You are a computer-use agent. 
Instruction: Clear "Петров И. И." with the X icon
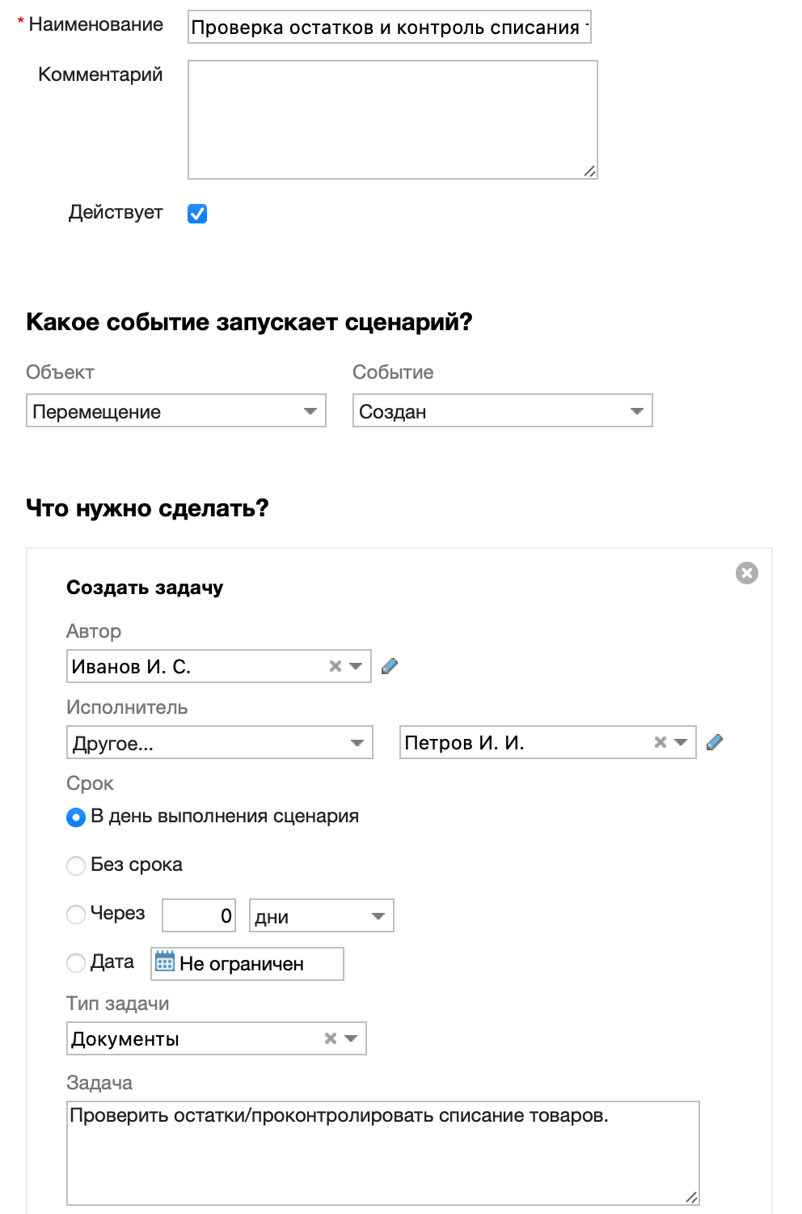point(661,741)
